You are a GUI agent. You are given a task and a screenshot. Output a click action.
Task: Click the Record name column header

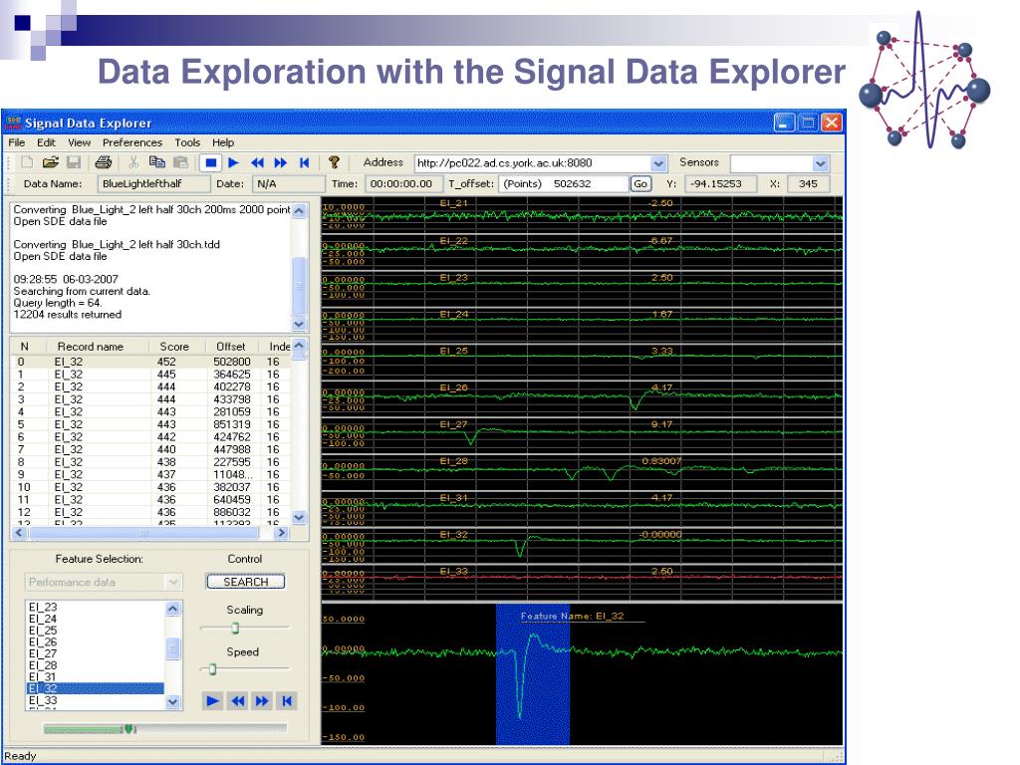tap(91, 347)
